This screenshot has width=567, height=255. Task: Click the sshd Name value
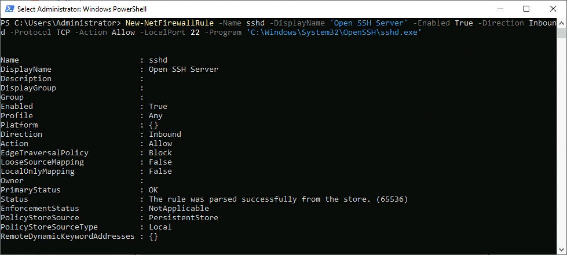[158, 60]
